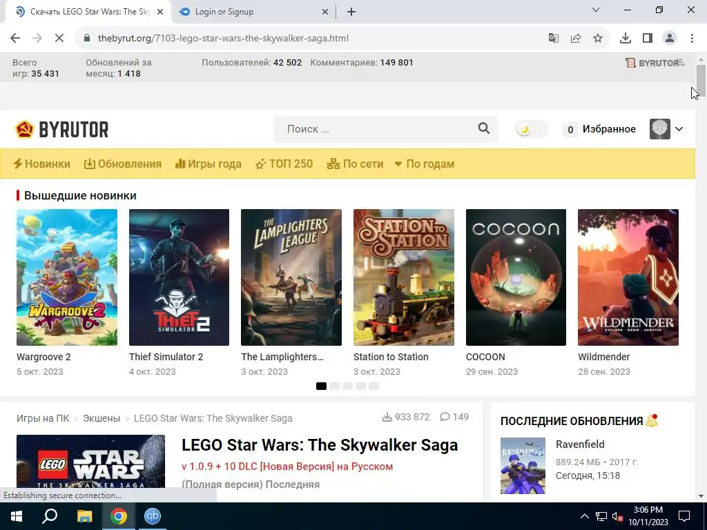
Task: Click the browser back arrow
Action: click(15, 39)
